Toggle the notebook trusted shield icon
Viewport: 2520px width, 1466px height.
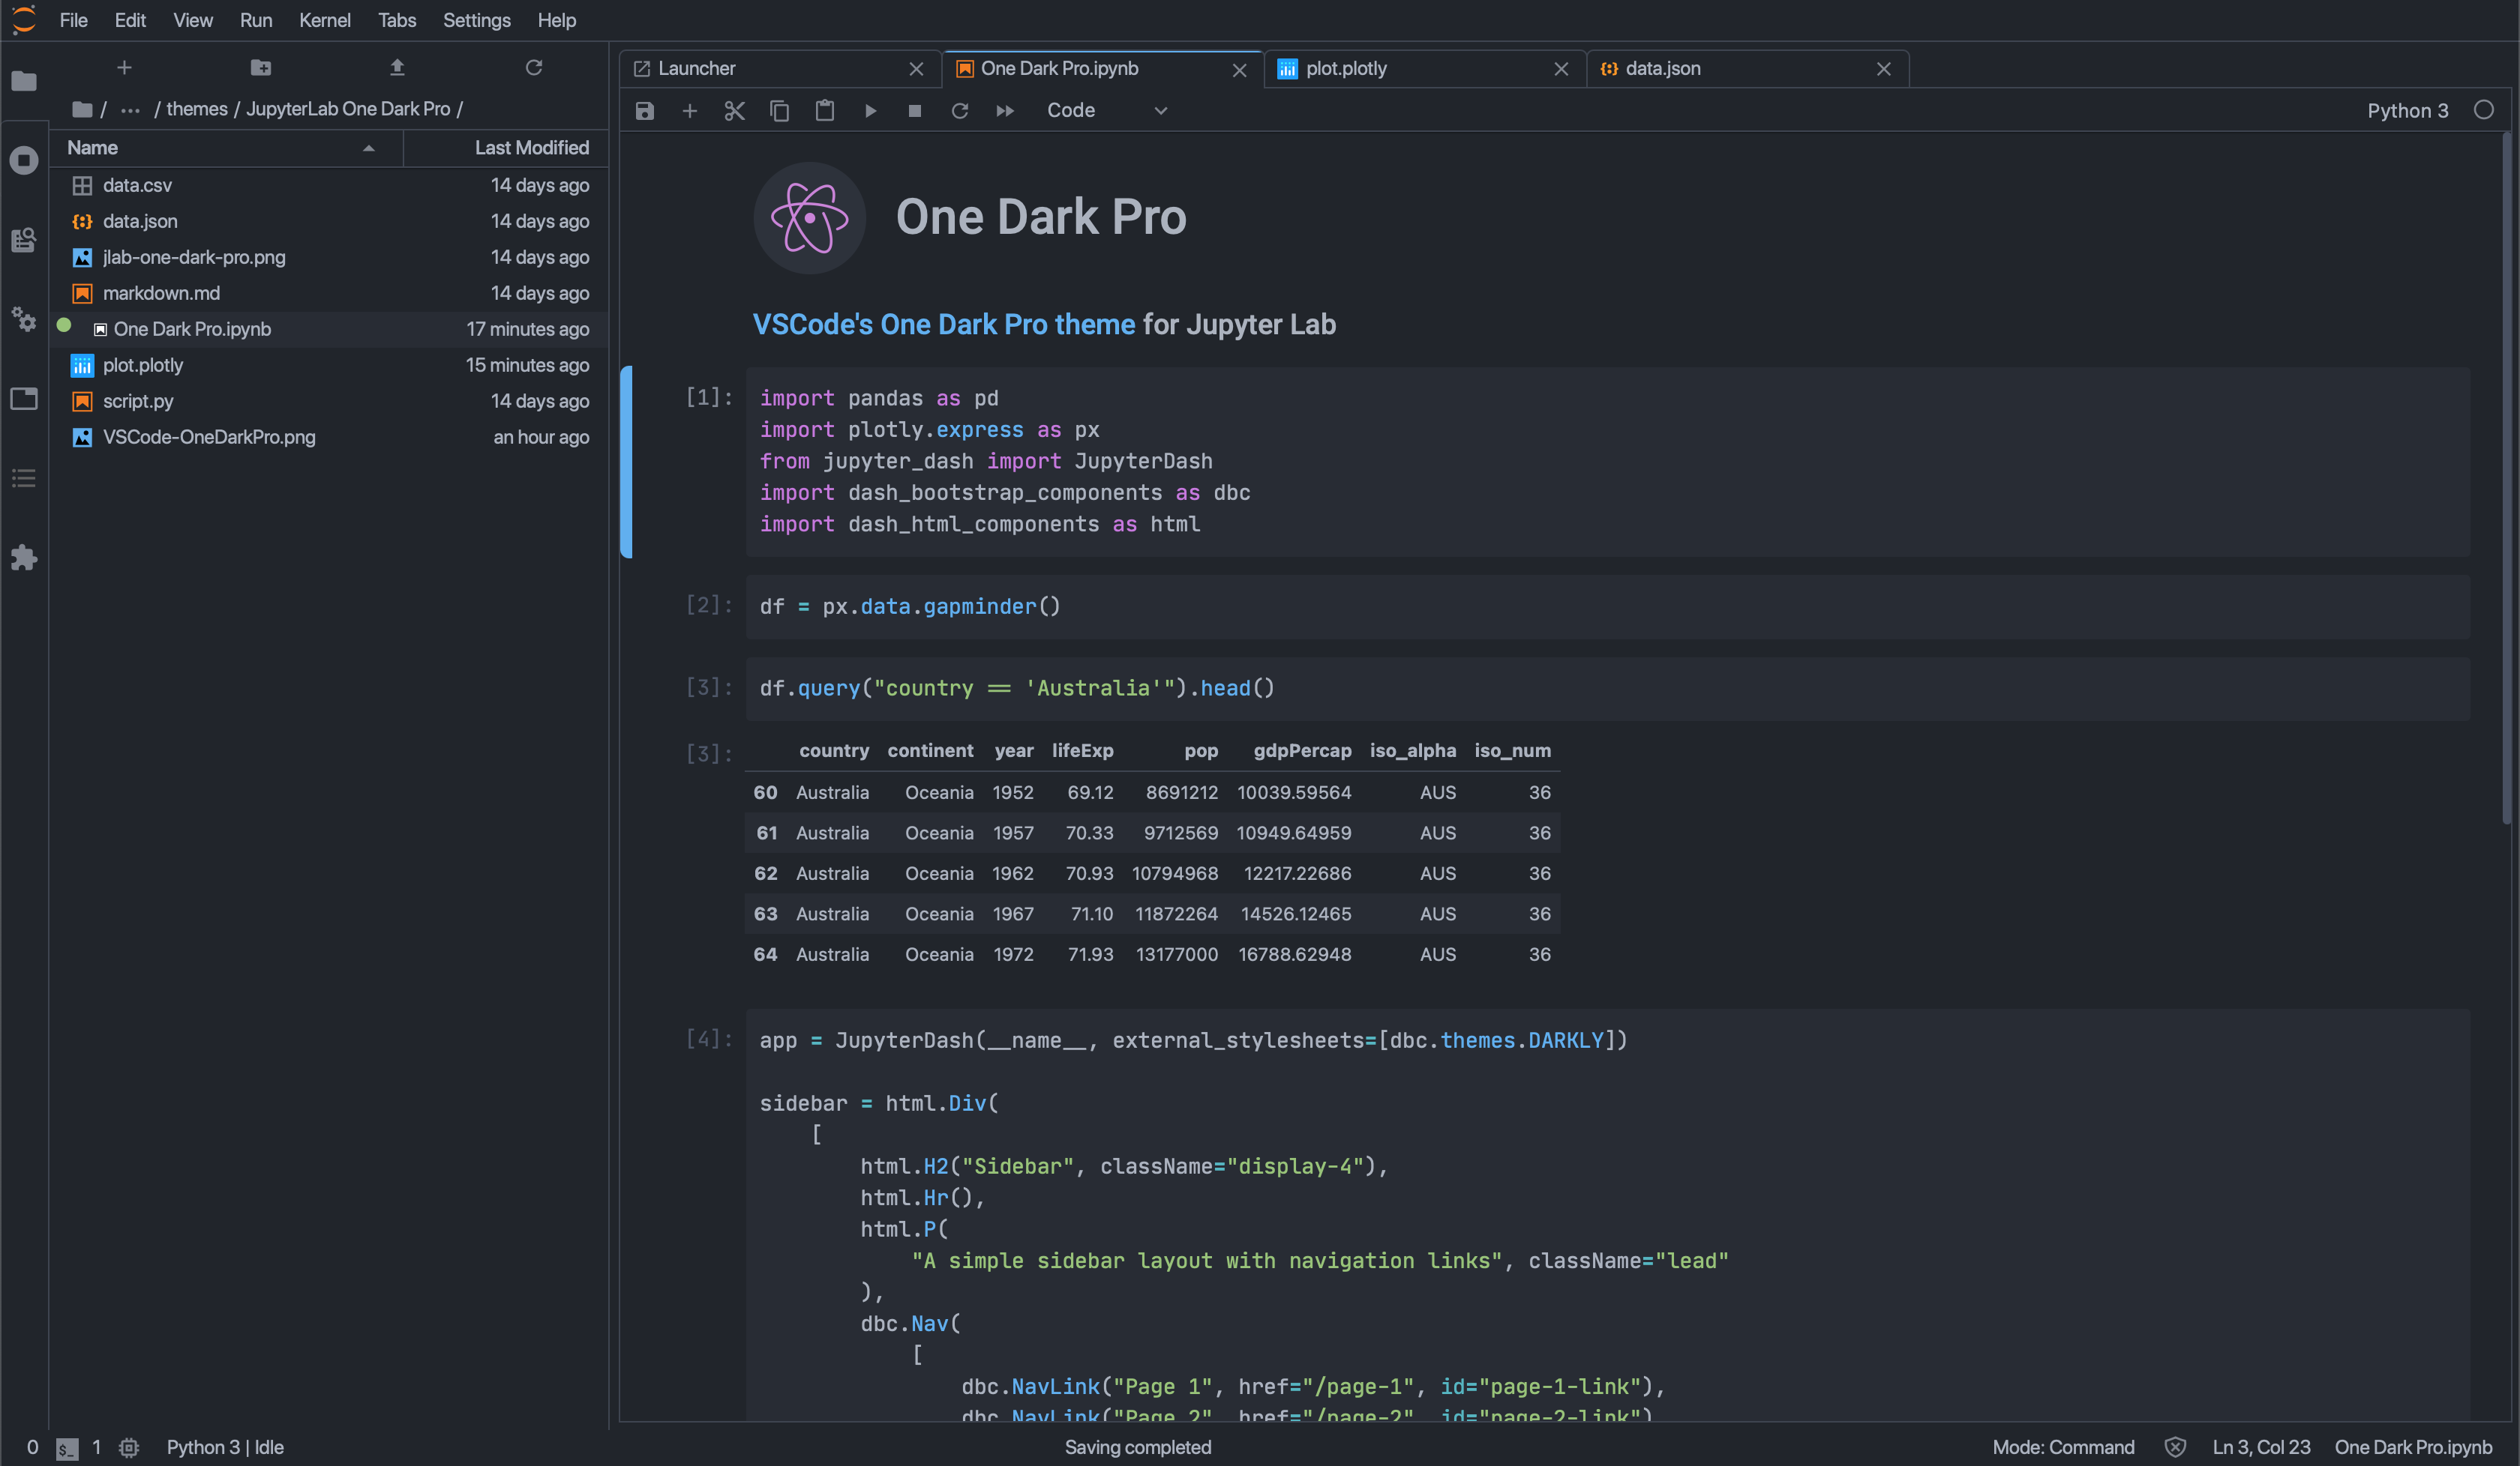pyautogui.click(x=2174, y=1447)
